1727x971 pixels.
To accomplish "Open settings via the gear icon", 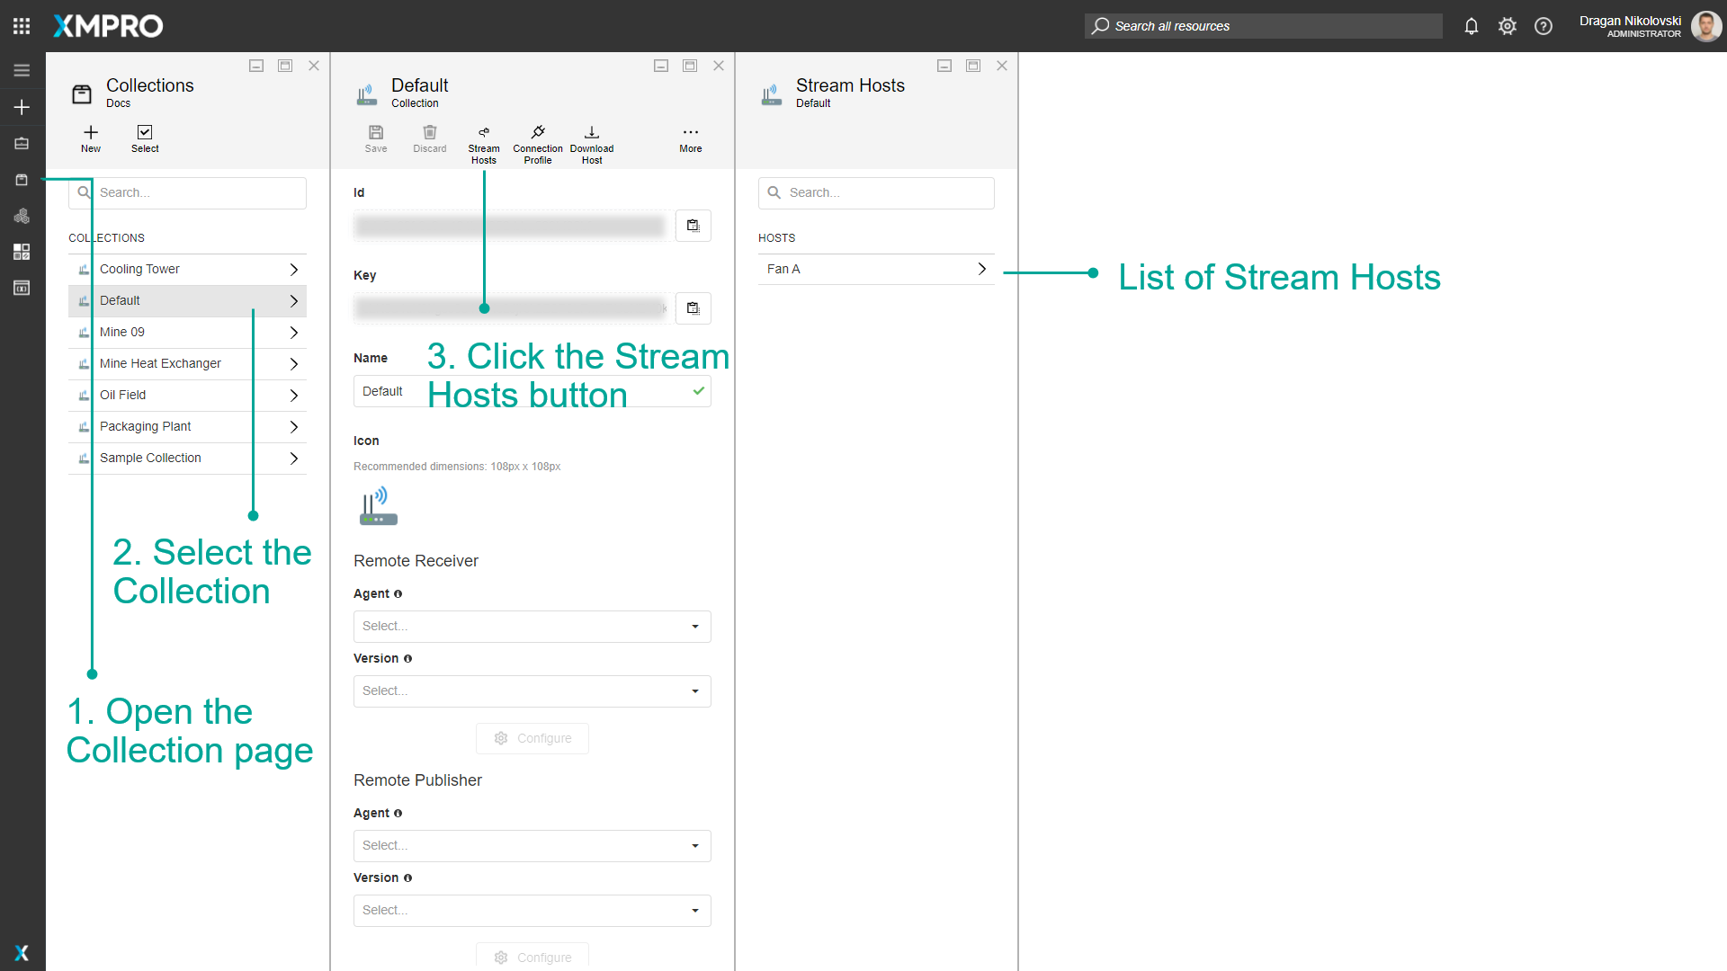I will coord(1508,26).
